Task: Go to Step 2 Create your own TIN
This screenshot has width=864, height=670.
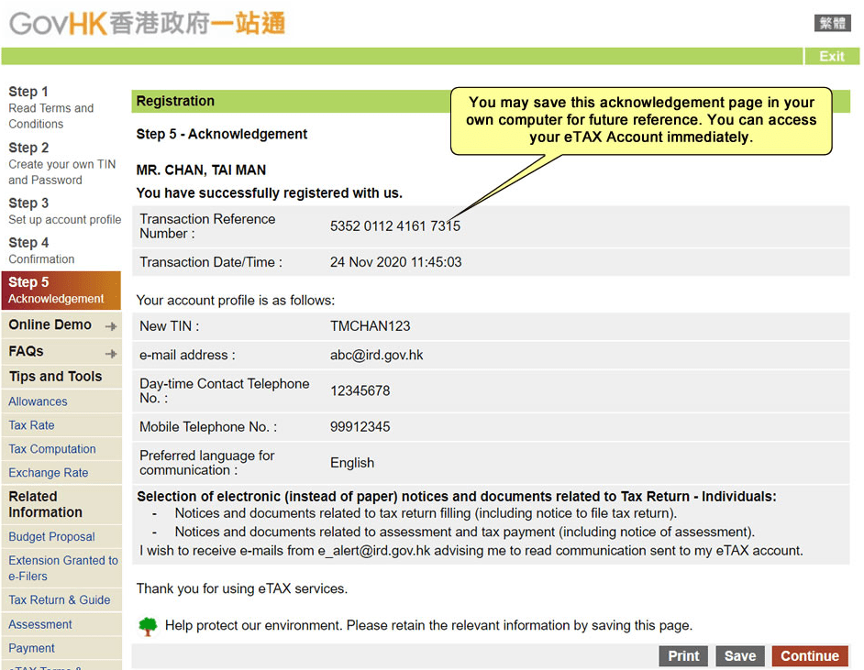Action: [61, 163]
